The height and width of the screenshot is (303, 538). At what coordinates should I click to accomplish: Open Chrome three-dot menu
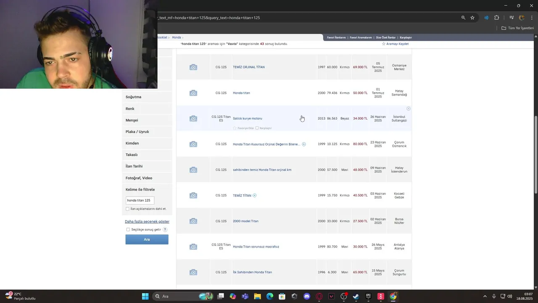point(531,18)
